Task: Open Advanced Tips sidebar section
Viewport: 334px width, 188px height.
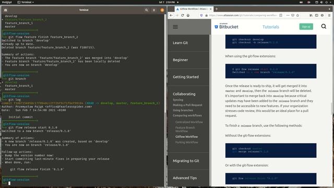Action: point(185,178)
